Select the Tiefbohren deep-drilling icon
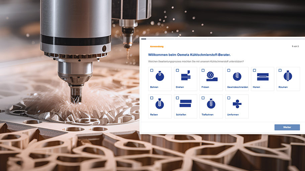Image resolution: width=305 pixels, height=171 pixels. (211, 104)
